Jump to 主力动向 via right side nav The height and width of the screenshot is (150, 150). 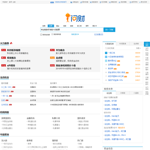pos(147,88)
